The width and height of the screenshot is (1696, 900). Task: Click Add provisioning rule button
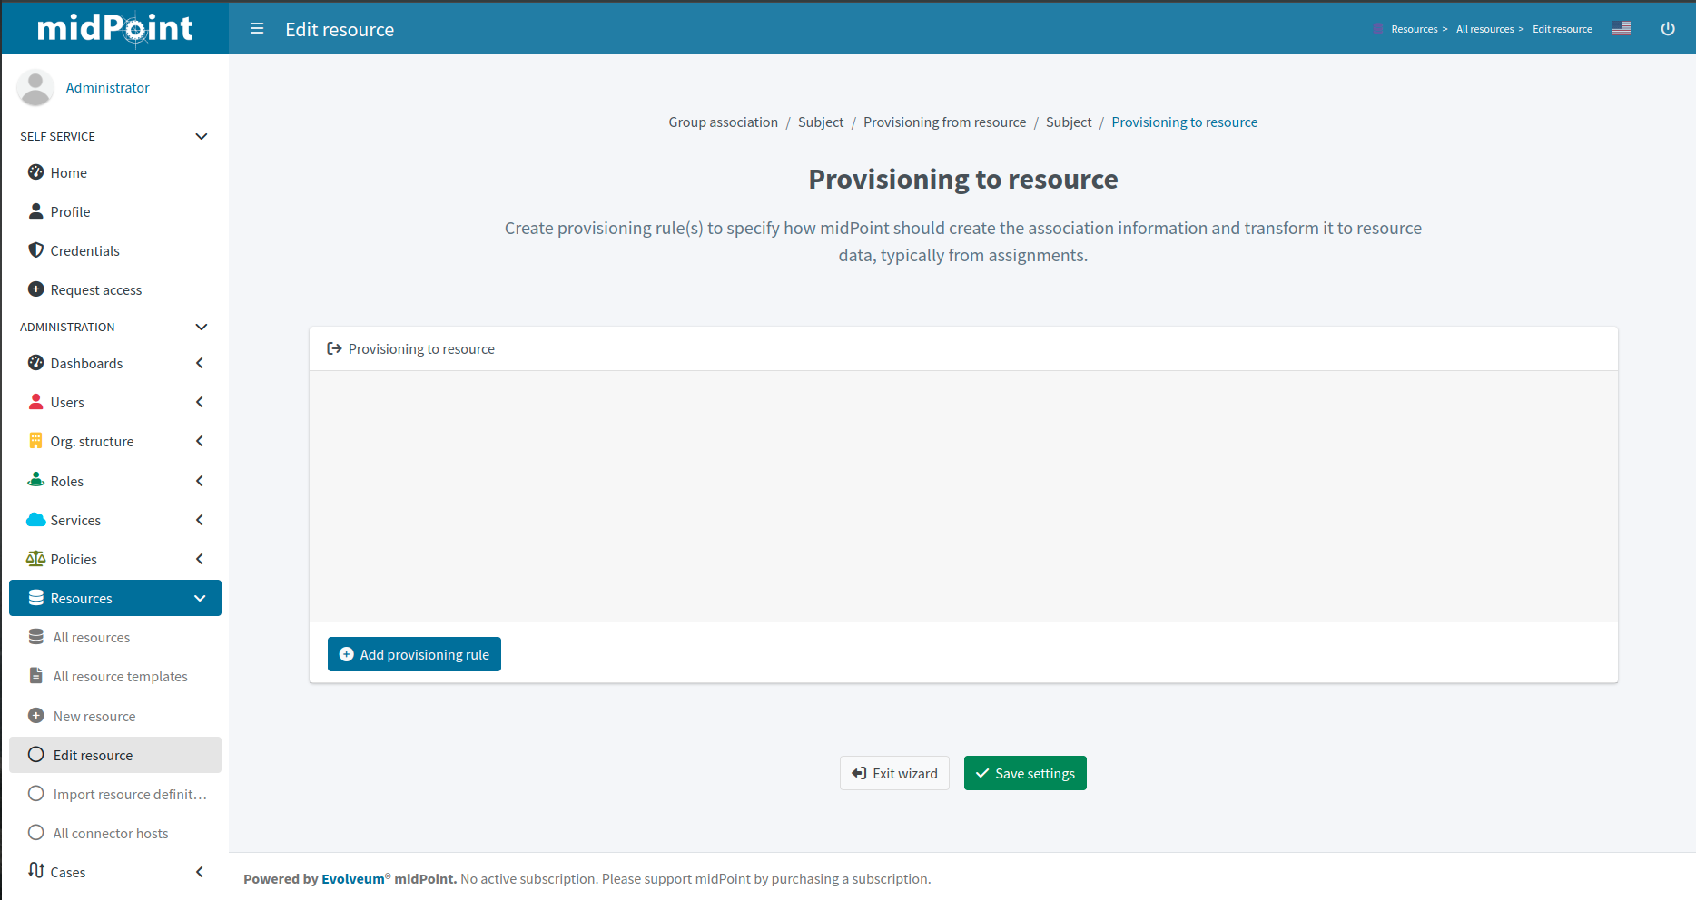click(x=414, y=654)
